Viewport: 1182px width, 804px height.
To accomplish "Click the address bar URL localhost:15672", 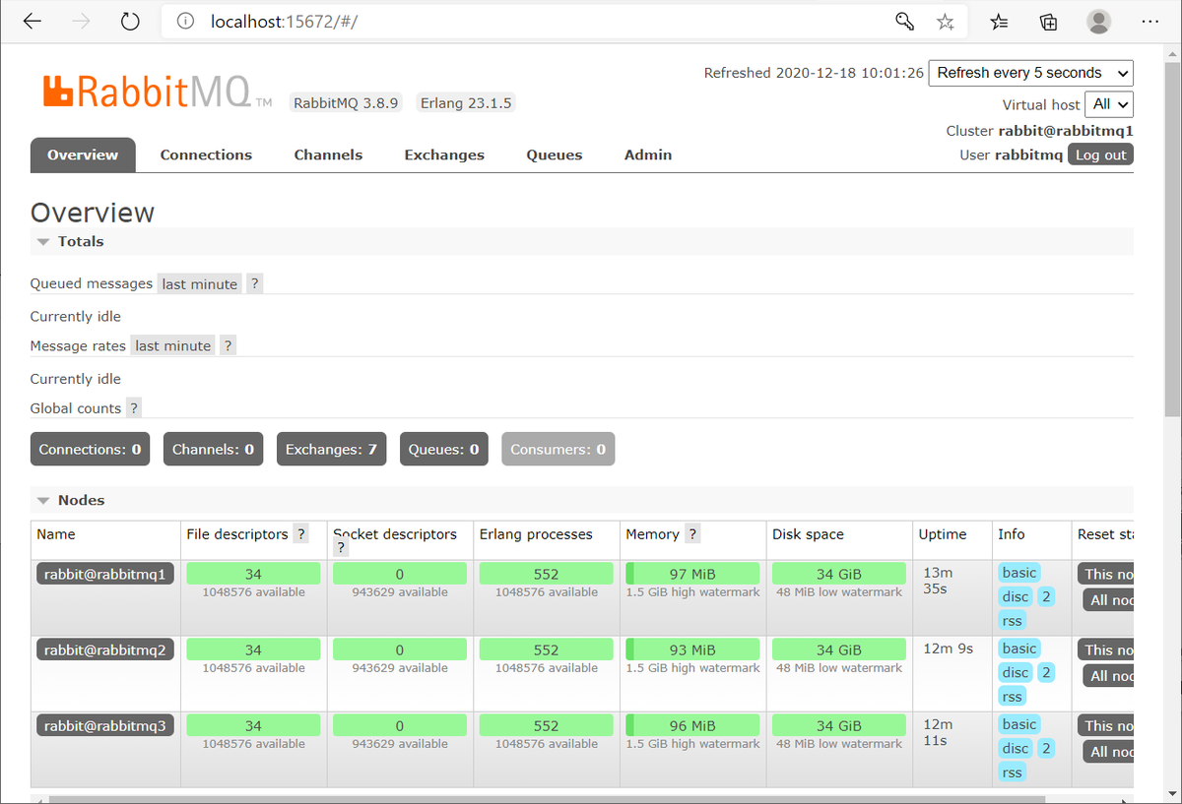I will pos(284,22).
